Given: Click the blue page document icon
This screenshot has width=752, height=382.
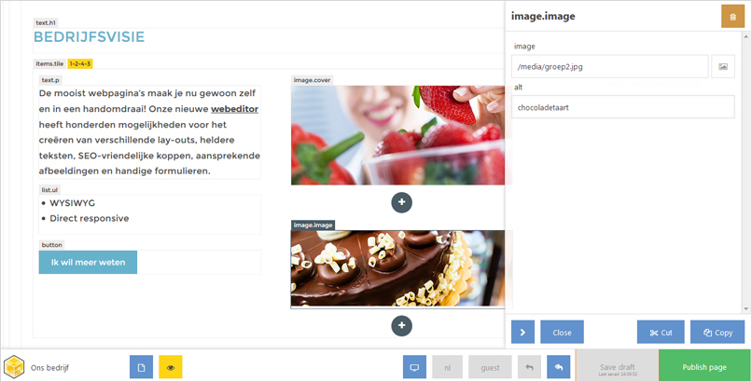Looking at the screenshot, I should [141, 367].
